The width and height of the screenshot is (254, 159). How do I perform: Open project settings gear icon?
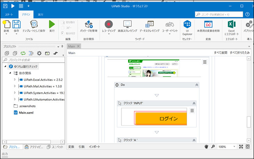[x=39, y=53]
